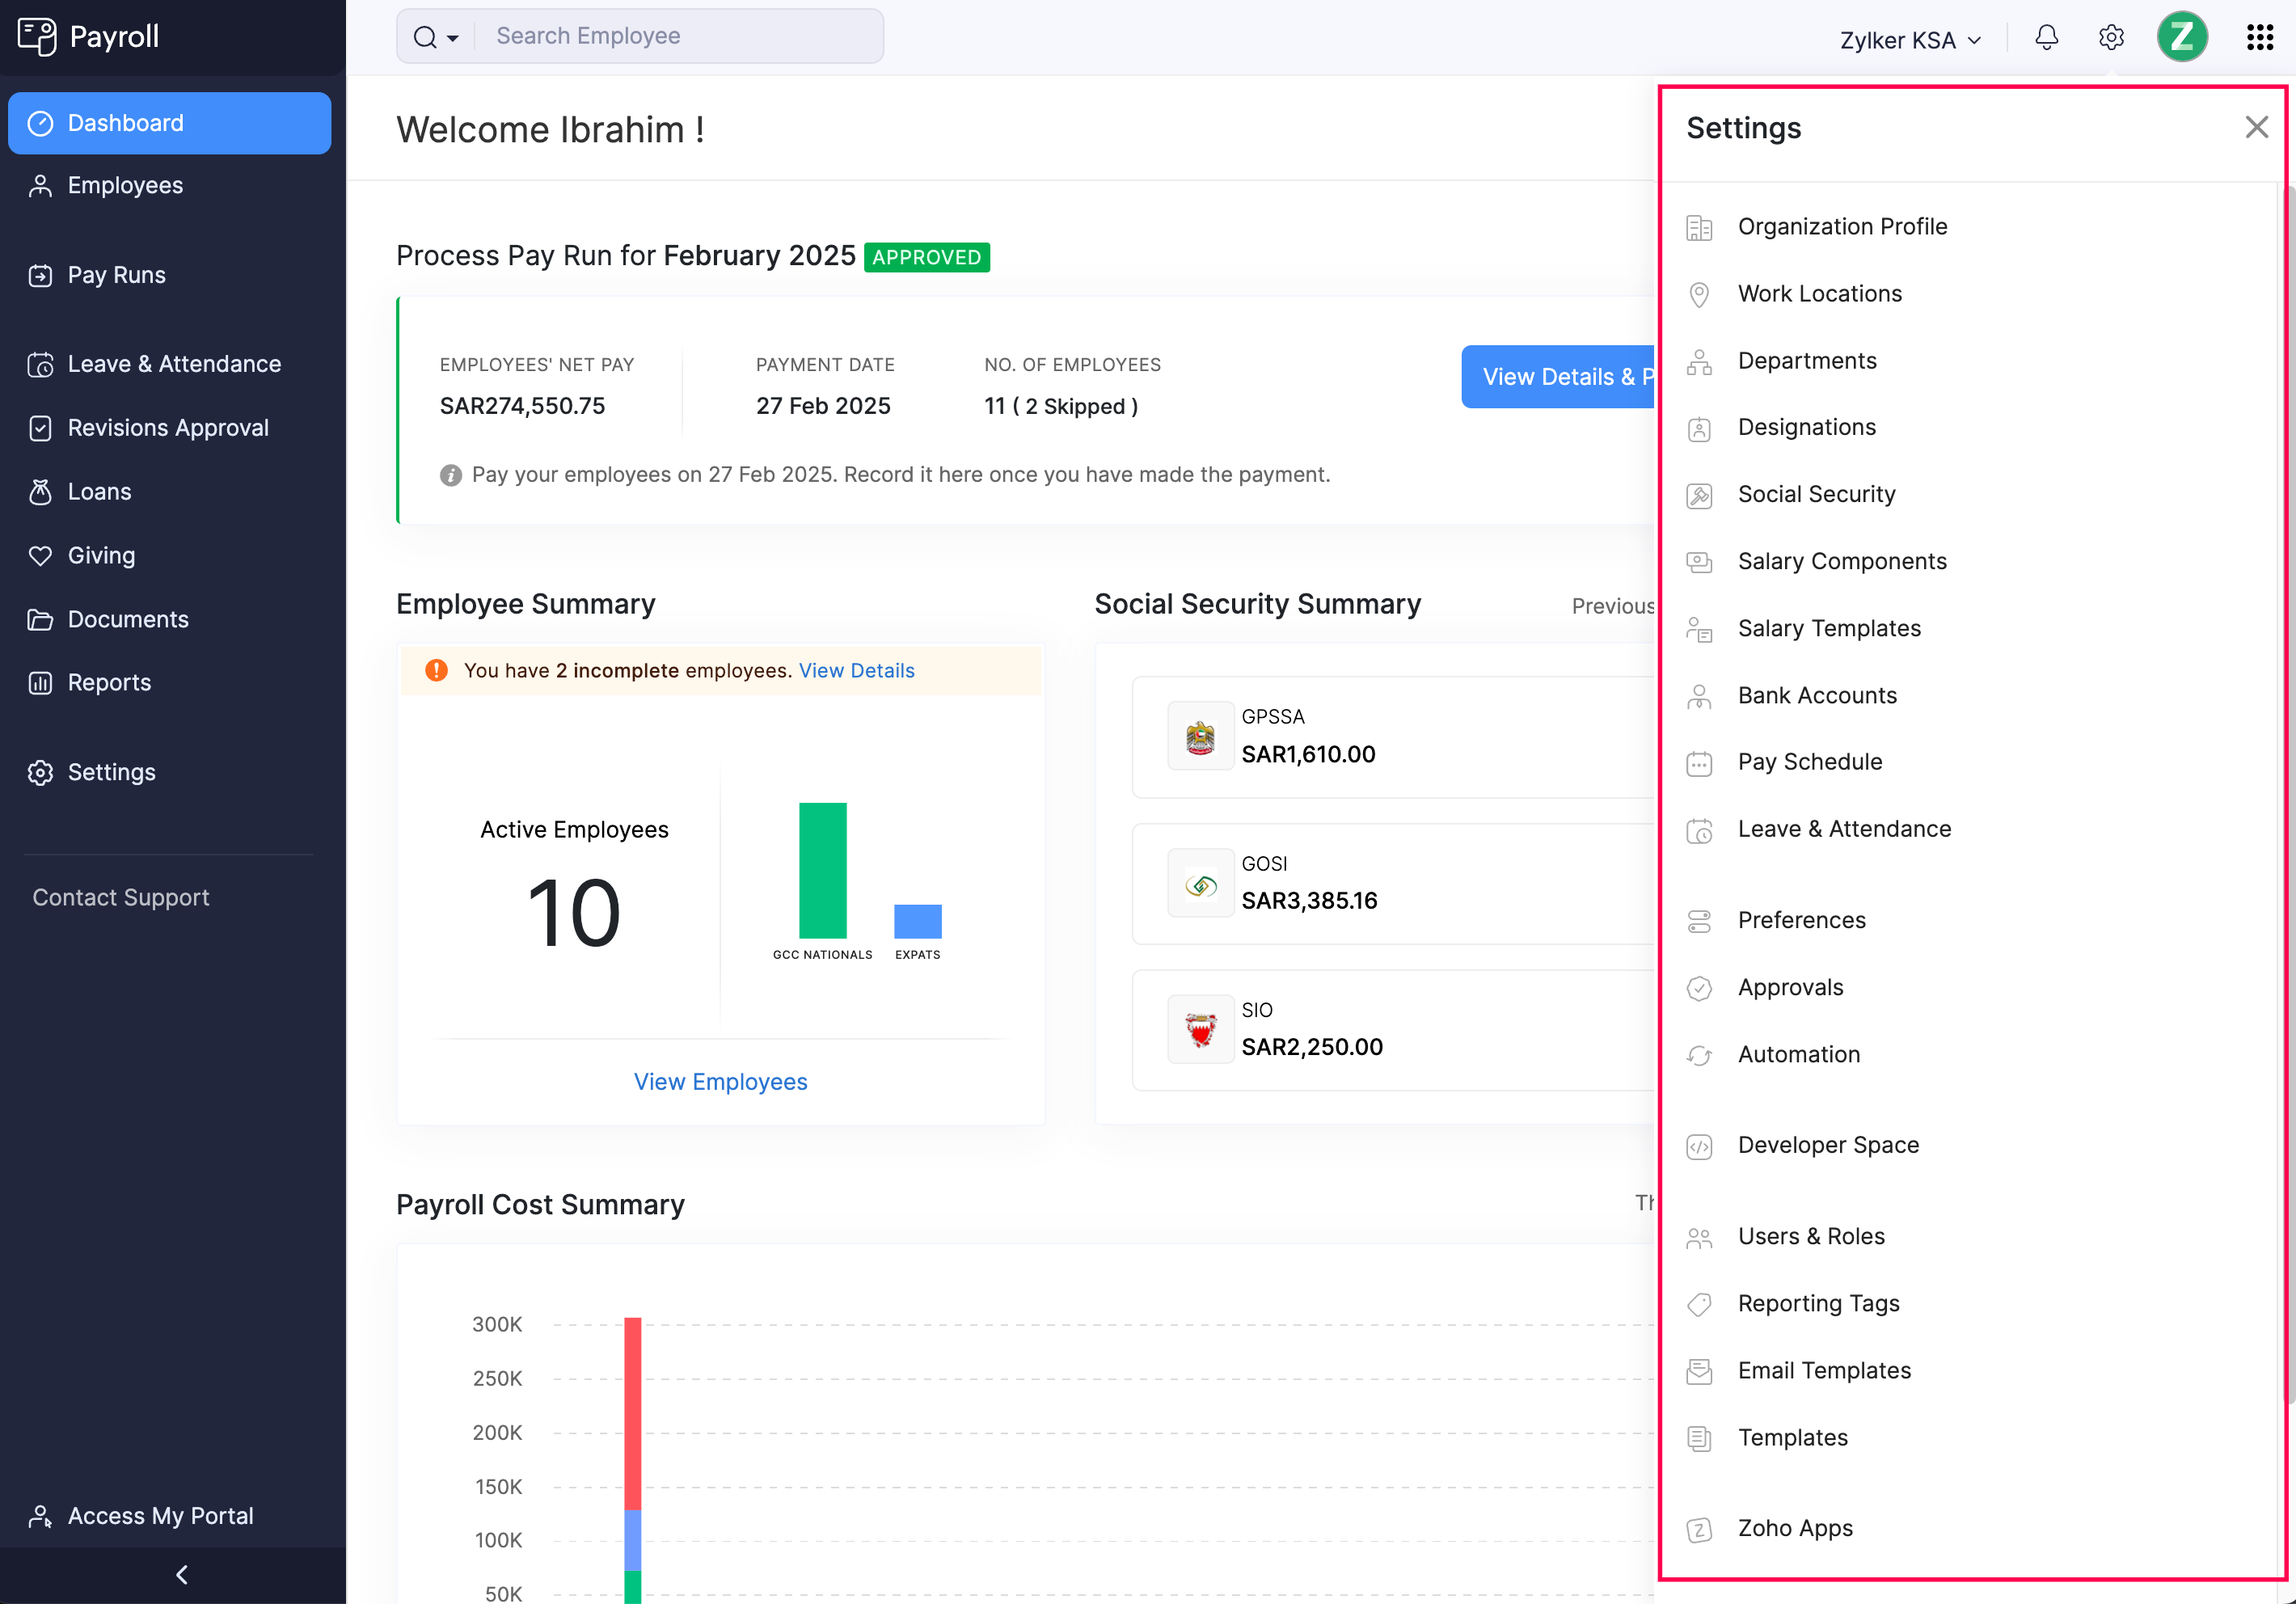Close the Settings panel

click(x=2256, y=127)
